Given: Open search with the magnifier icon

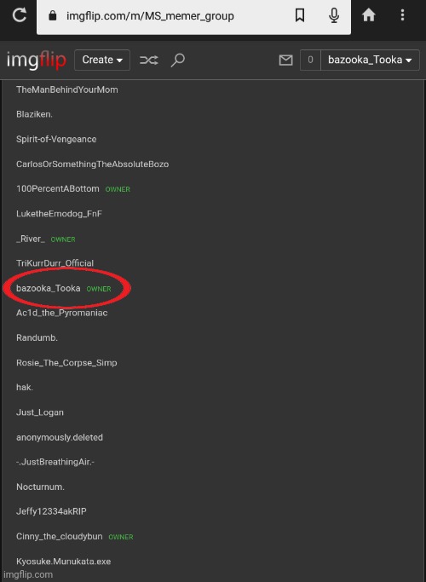Looking at the screenshot, I should coord(178,61).
